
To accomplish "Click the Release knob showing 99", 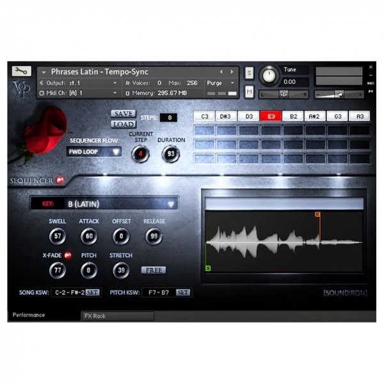I will [154, 236].
